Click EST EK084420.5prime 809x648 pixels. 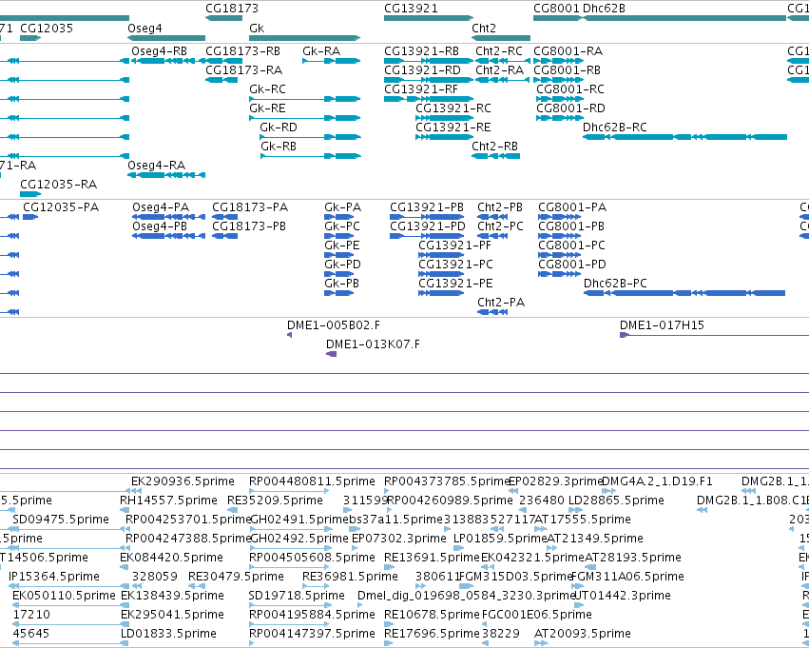coord(124,567)
